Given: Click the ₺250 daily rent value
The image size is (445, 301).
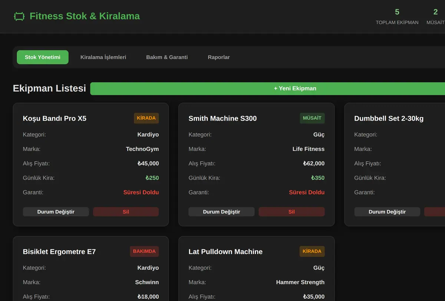Looking at the screenshot, I should (x=152, y=178).
